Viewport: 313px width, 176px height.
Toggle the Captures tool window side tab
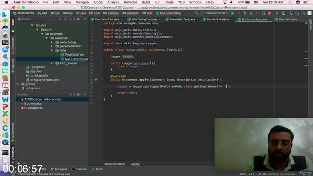pos(13,66)
